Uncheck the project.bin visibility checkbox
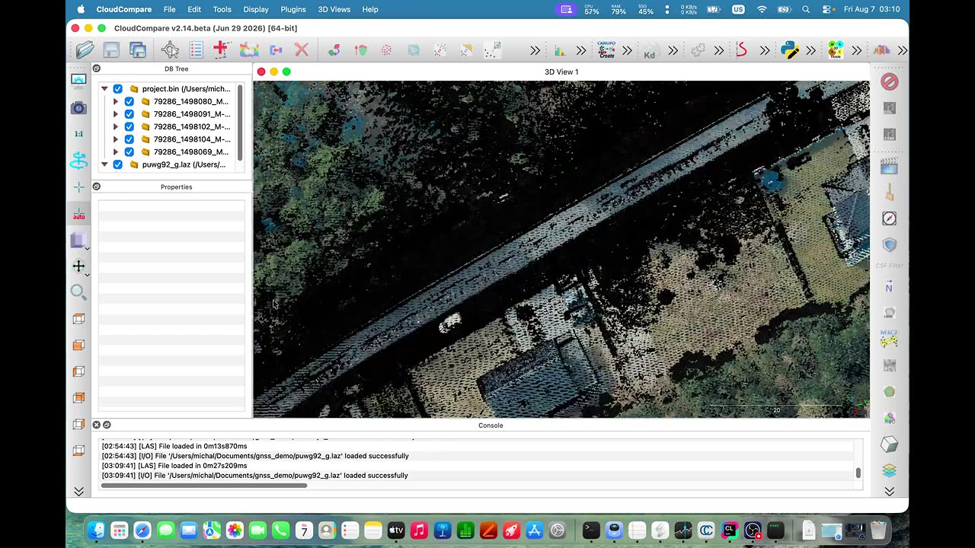 (117, 89)
